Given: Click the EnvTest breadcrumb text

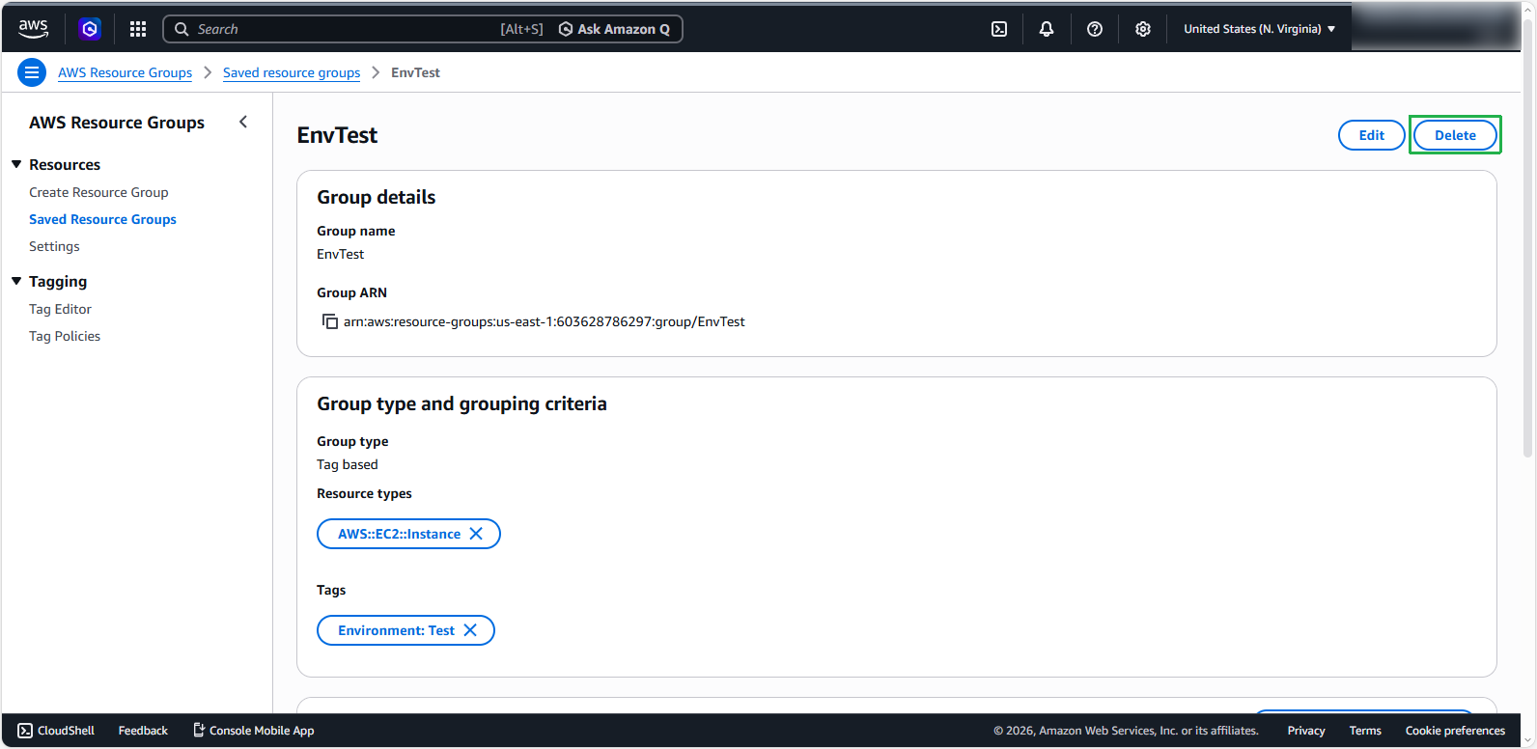Looking at the screenshot, I should coord(415,72).
